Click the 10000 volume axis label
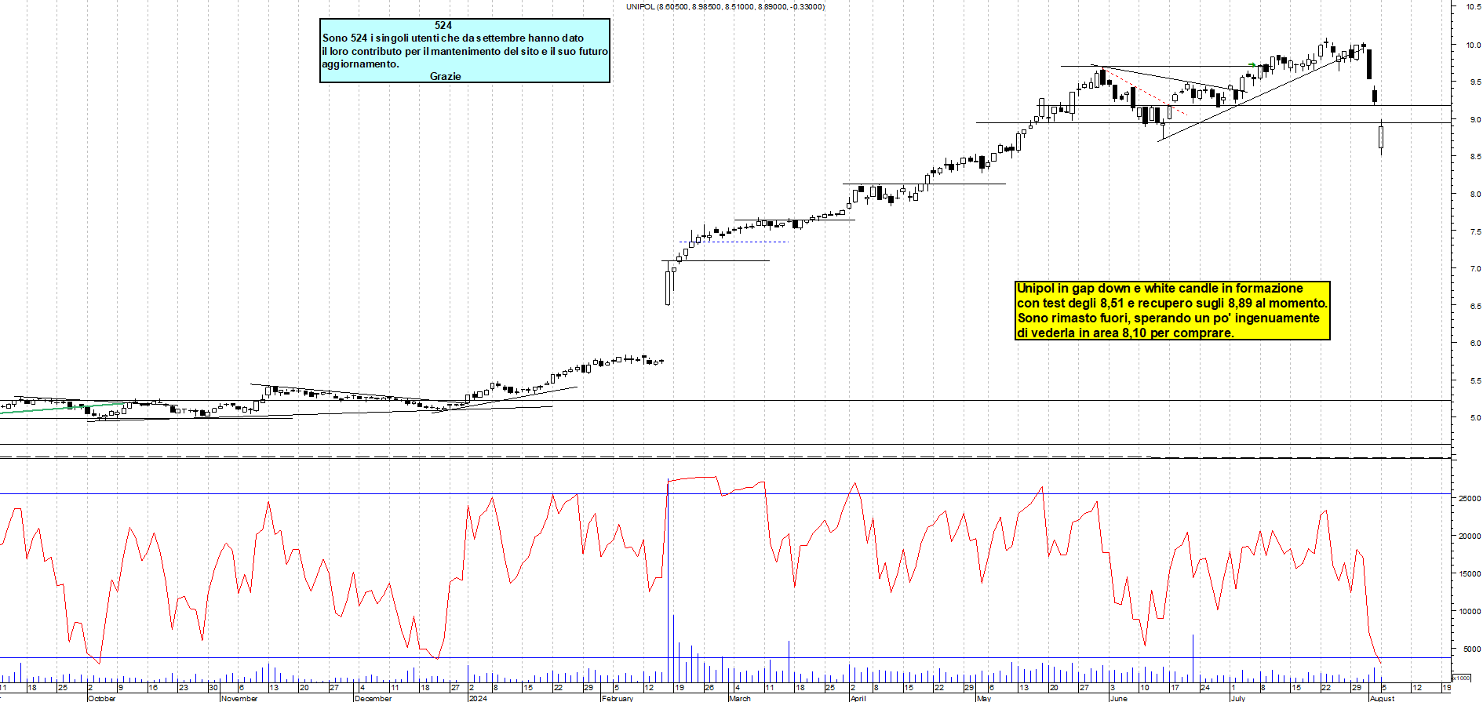The width and height of the screenshot is (1483, 702). [1470, 611]
